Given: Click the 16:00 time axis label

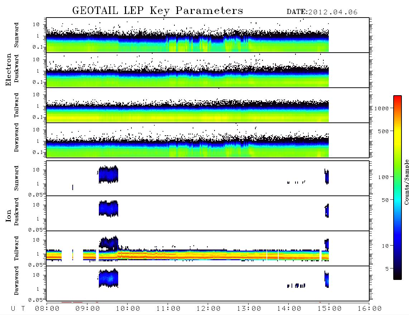Looking at the screenshot, I should (x=370, y=309).
